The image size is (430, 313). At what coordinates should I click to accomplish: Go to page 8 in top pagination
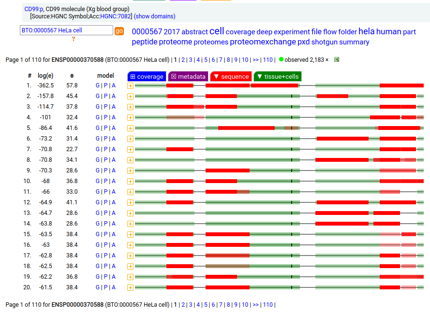click(x=228, y=60)
